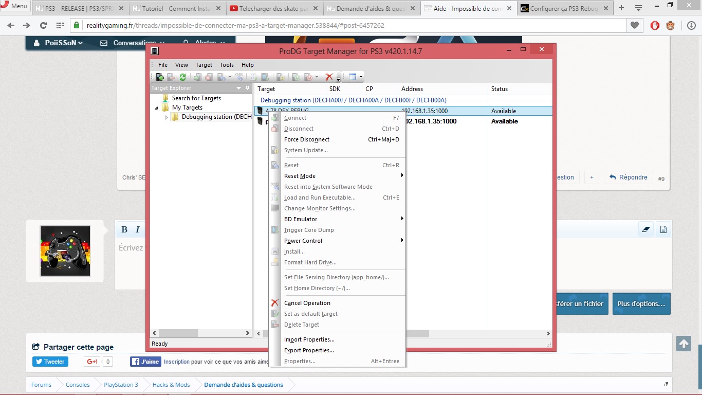Click the browser Forward arrow

point(27,26)
